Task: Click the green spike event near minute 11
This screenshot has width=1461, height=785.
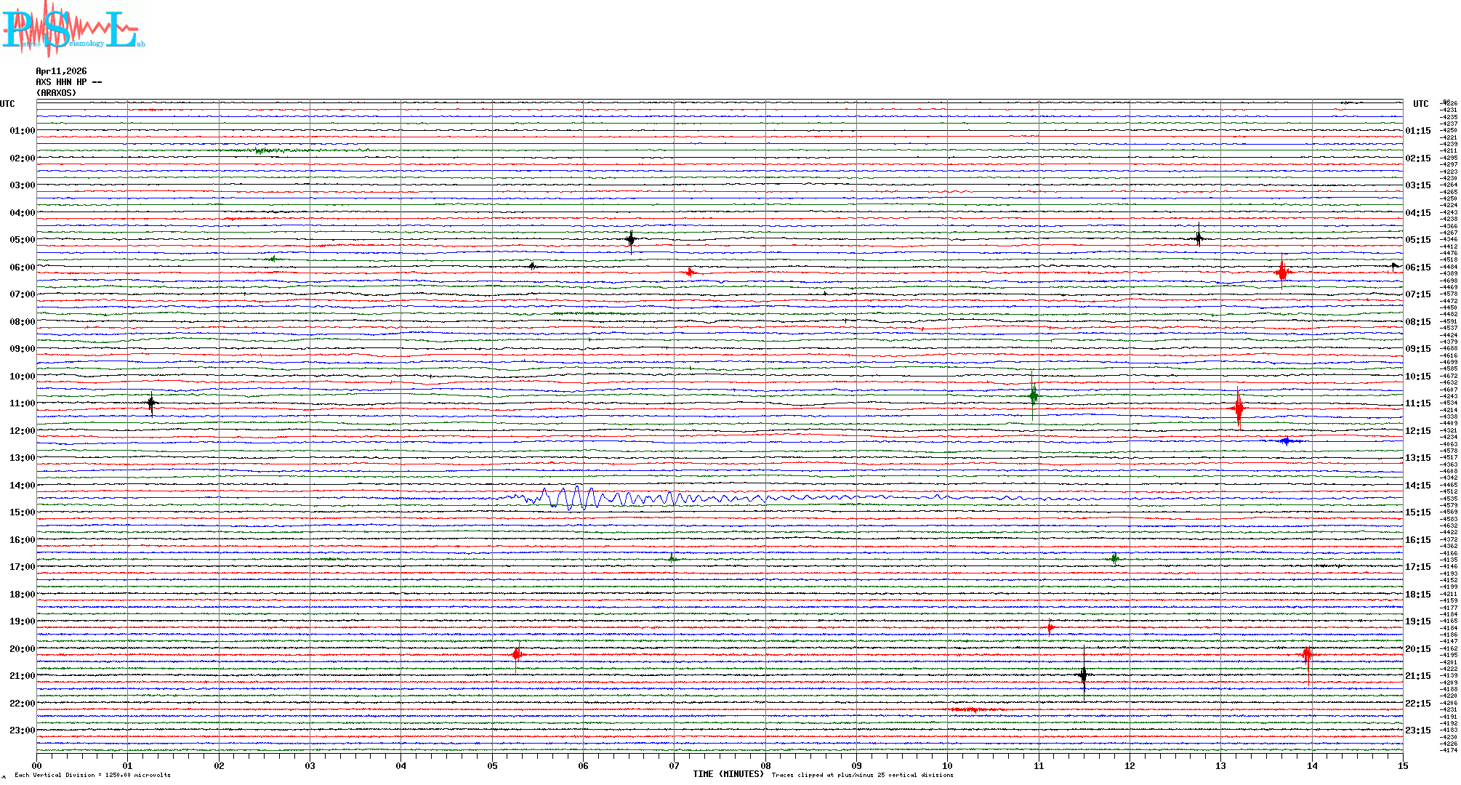Action: 1033,396
